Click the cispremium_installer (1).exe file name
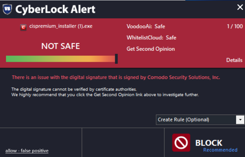This screenshot has width=245, height=157. click(60, 26)
